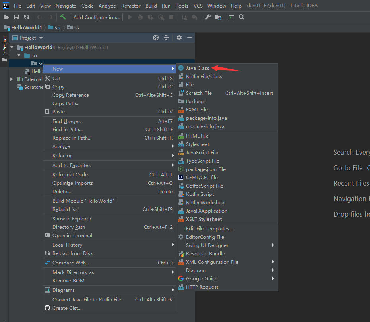
Task: Select Java Class from the New submenu
Action: (227, 68)
